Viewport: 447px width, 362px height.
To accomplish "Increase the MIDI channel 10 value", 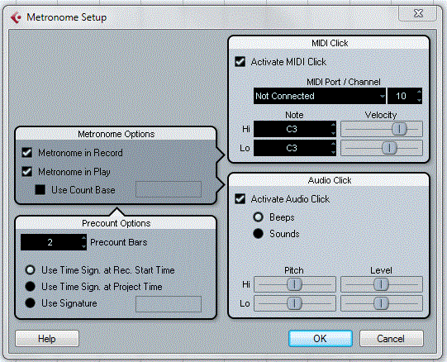I will [x=419, y=92].
